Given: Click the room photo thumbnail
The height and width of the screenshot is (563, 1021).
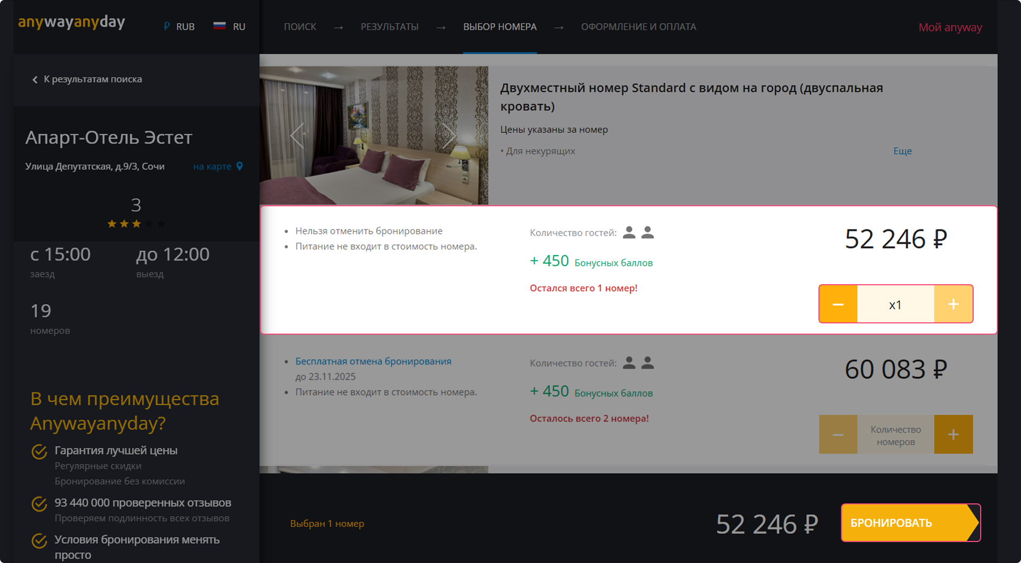Looking at the screenshot, I should [x=373, y=135].
